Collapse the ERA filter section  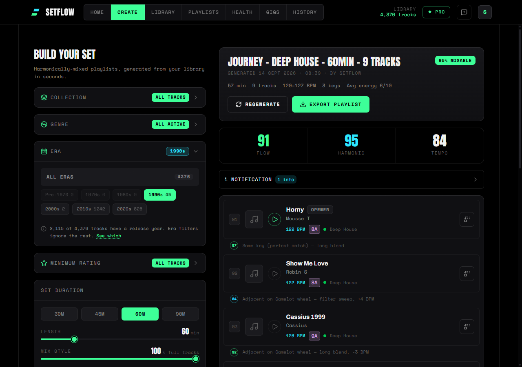120,151
